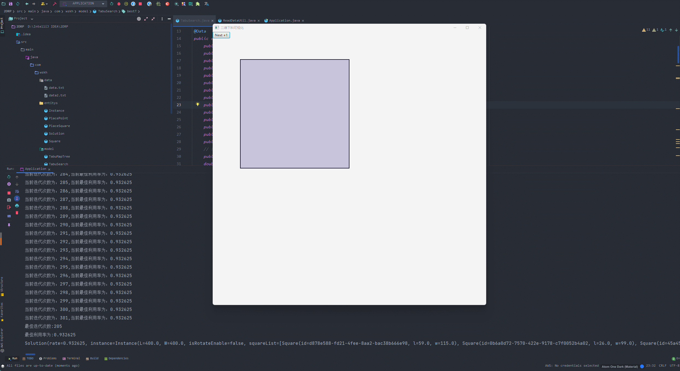Clear console with the trash icon
This screenshot has width=680, height=371.
[x=17, y=213]
